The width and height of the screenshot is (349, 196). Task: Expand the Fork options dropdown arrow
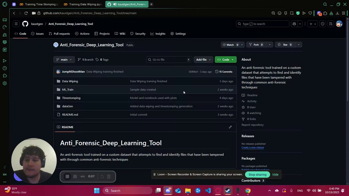[x=270, y=45]
